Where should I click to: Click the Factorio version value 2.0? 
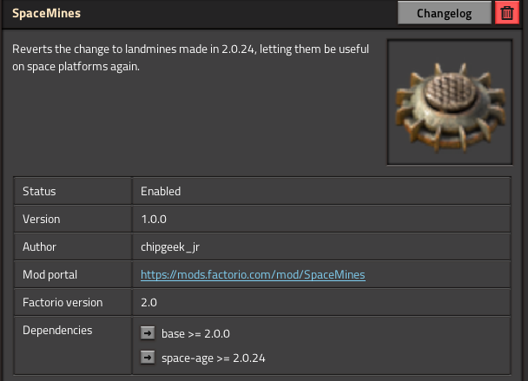pos(148,302)
